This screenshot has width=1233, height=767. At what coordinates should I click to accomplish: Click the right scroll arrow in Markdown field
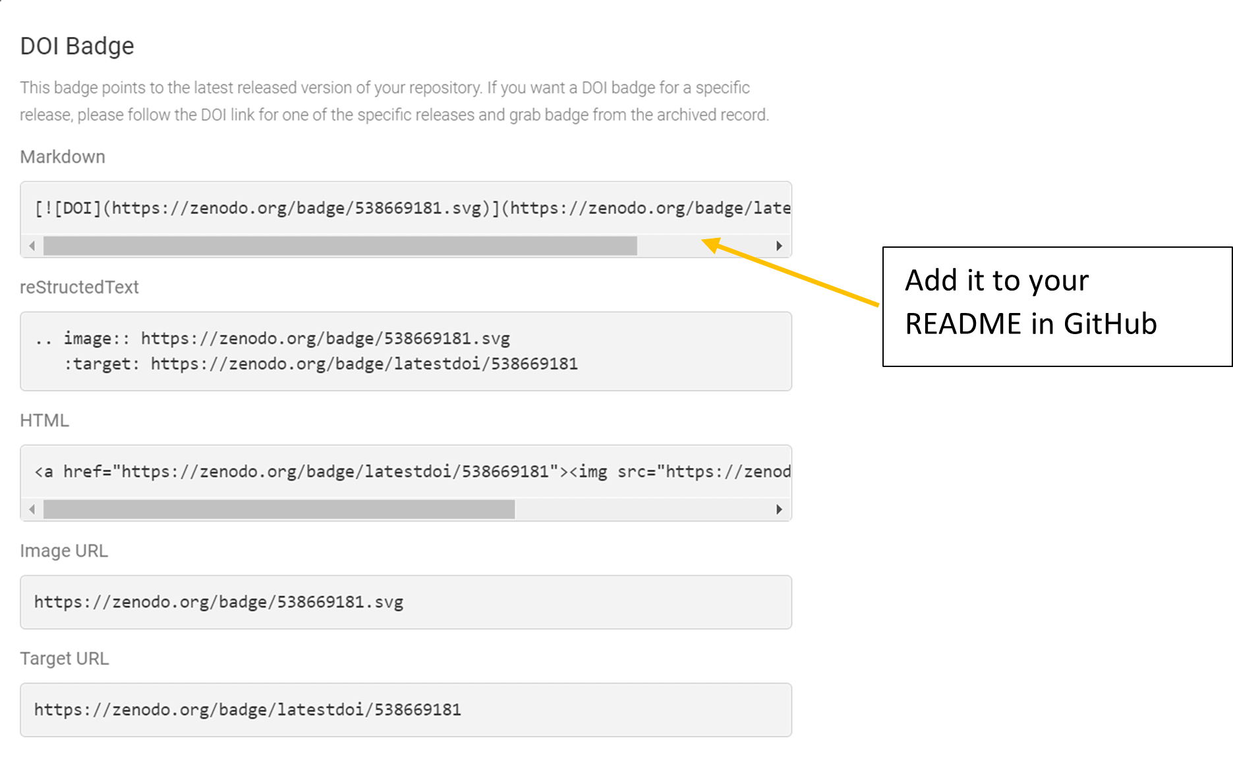tap(780, 245)
